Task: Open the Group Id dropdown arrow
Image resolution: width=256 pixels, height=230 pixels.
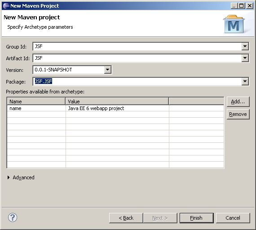Action: point(245,46)
